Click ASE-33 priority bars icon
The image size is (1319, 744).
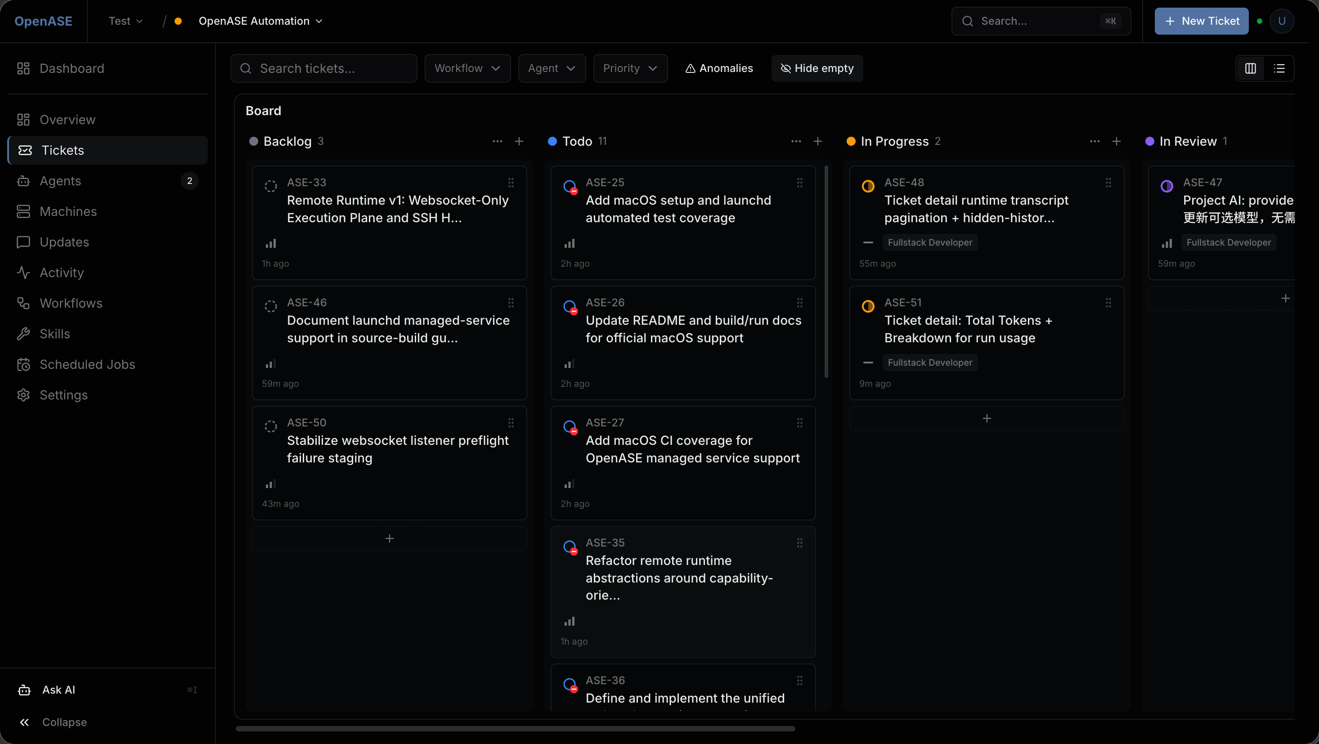coord(270,244)
